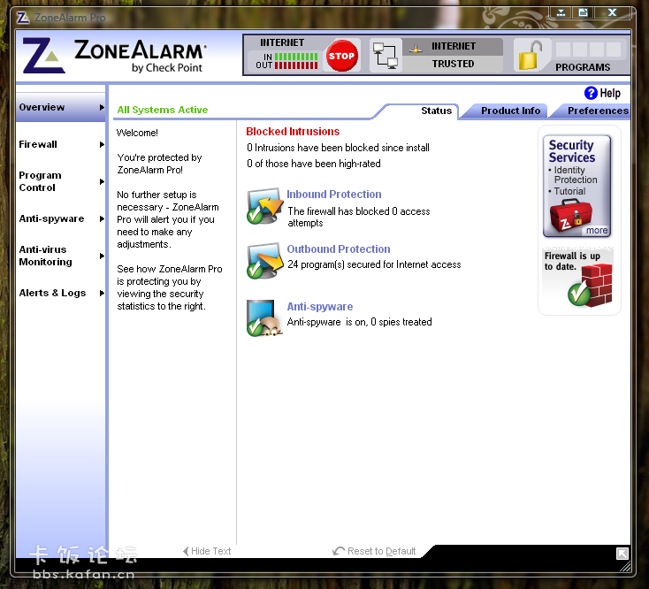Click the red STOP button
Viewport: 649px width, 589px height.
tap(341, 56)
